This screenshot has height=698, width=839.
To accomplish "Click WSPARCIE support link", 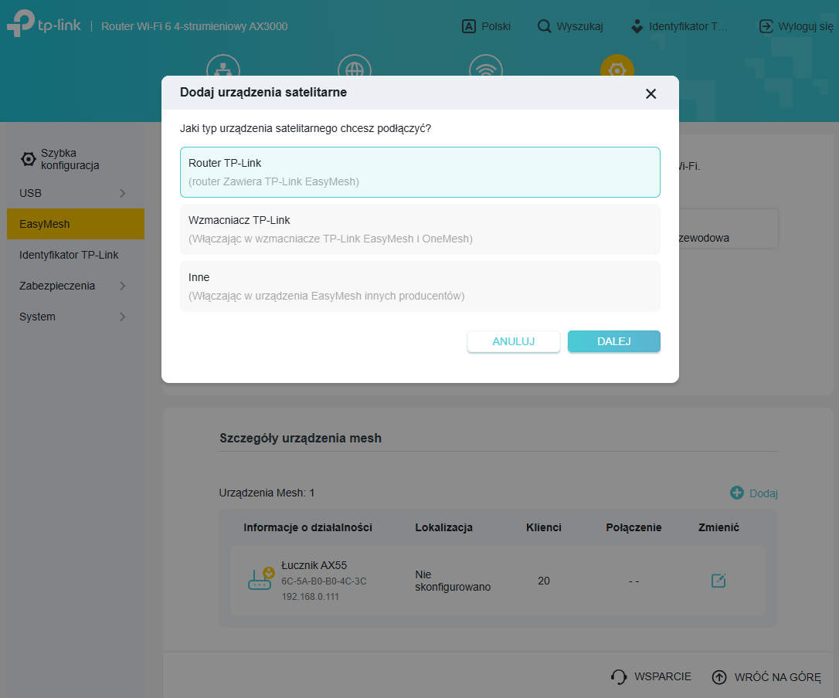I will point(651,676).
